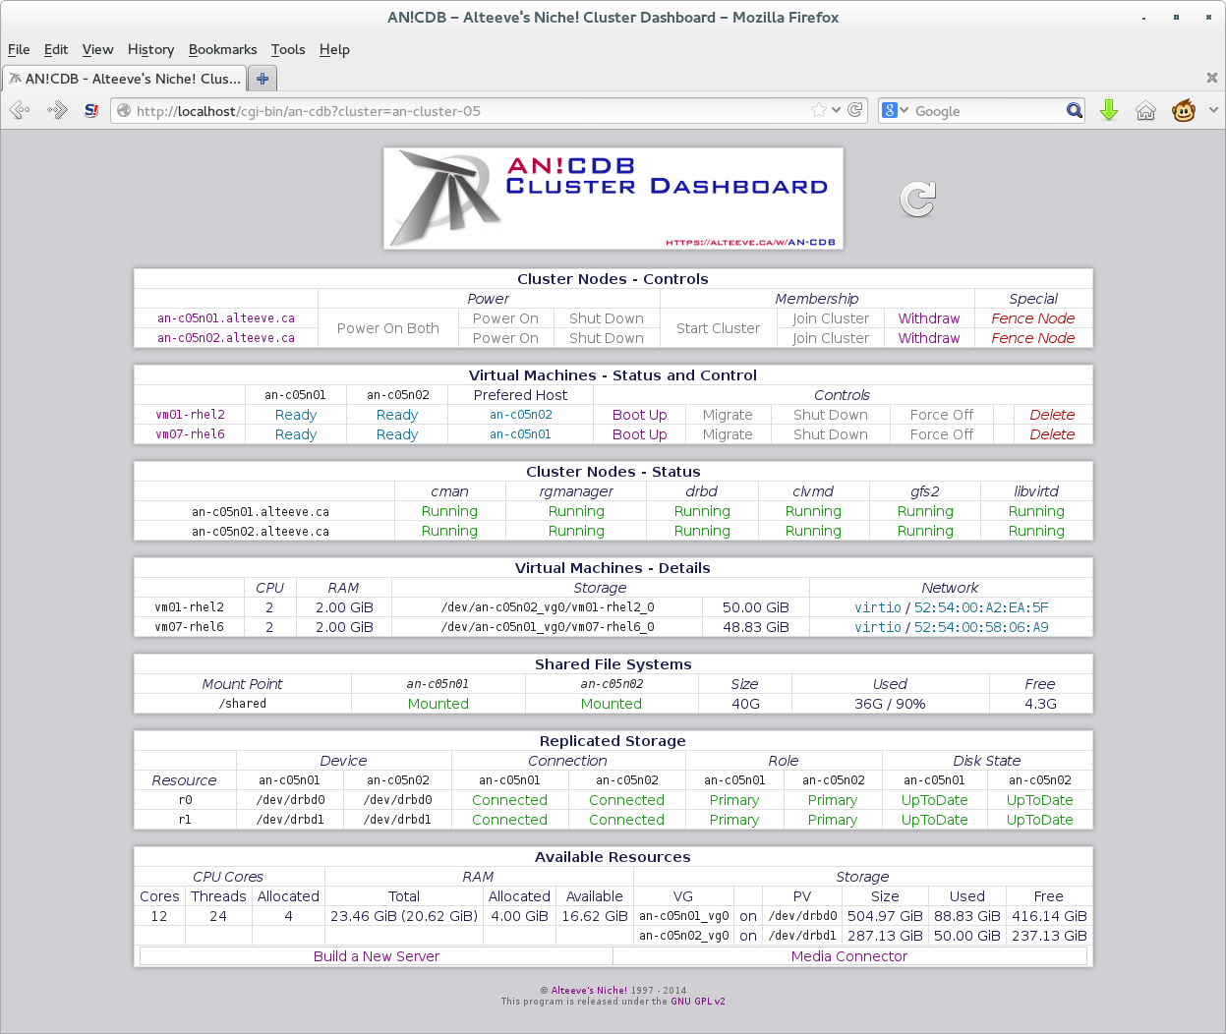Open the View menu

coord(97,49)
